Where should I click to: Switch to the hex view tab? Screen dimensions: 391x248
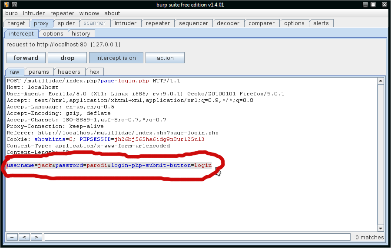tap(94, 72)
